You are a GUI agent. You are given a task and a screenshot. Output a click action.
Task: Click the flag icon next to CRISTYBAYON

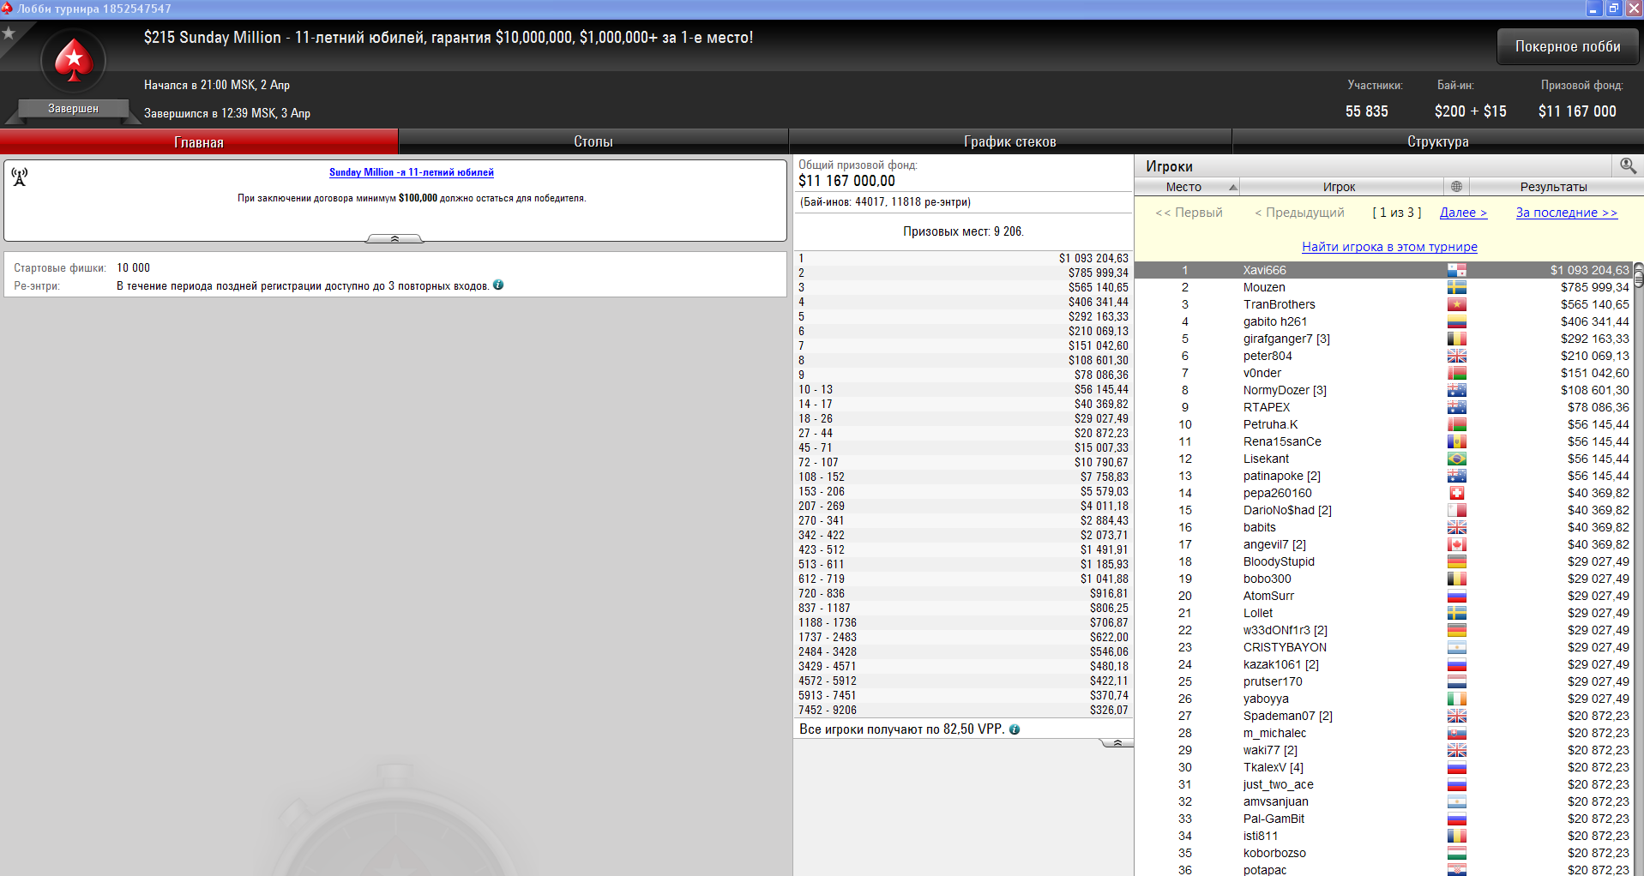(x=1456, y=647)
